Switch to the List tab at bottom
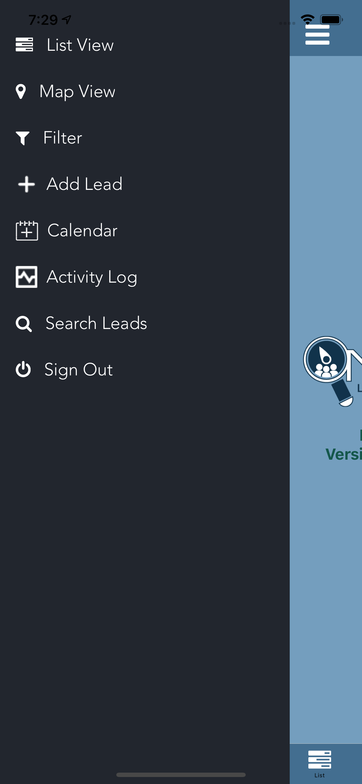Viewport: 362px width, 784px height. click(x=319, y=764)
